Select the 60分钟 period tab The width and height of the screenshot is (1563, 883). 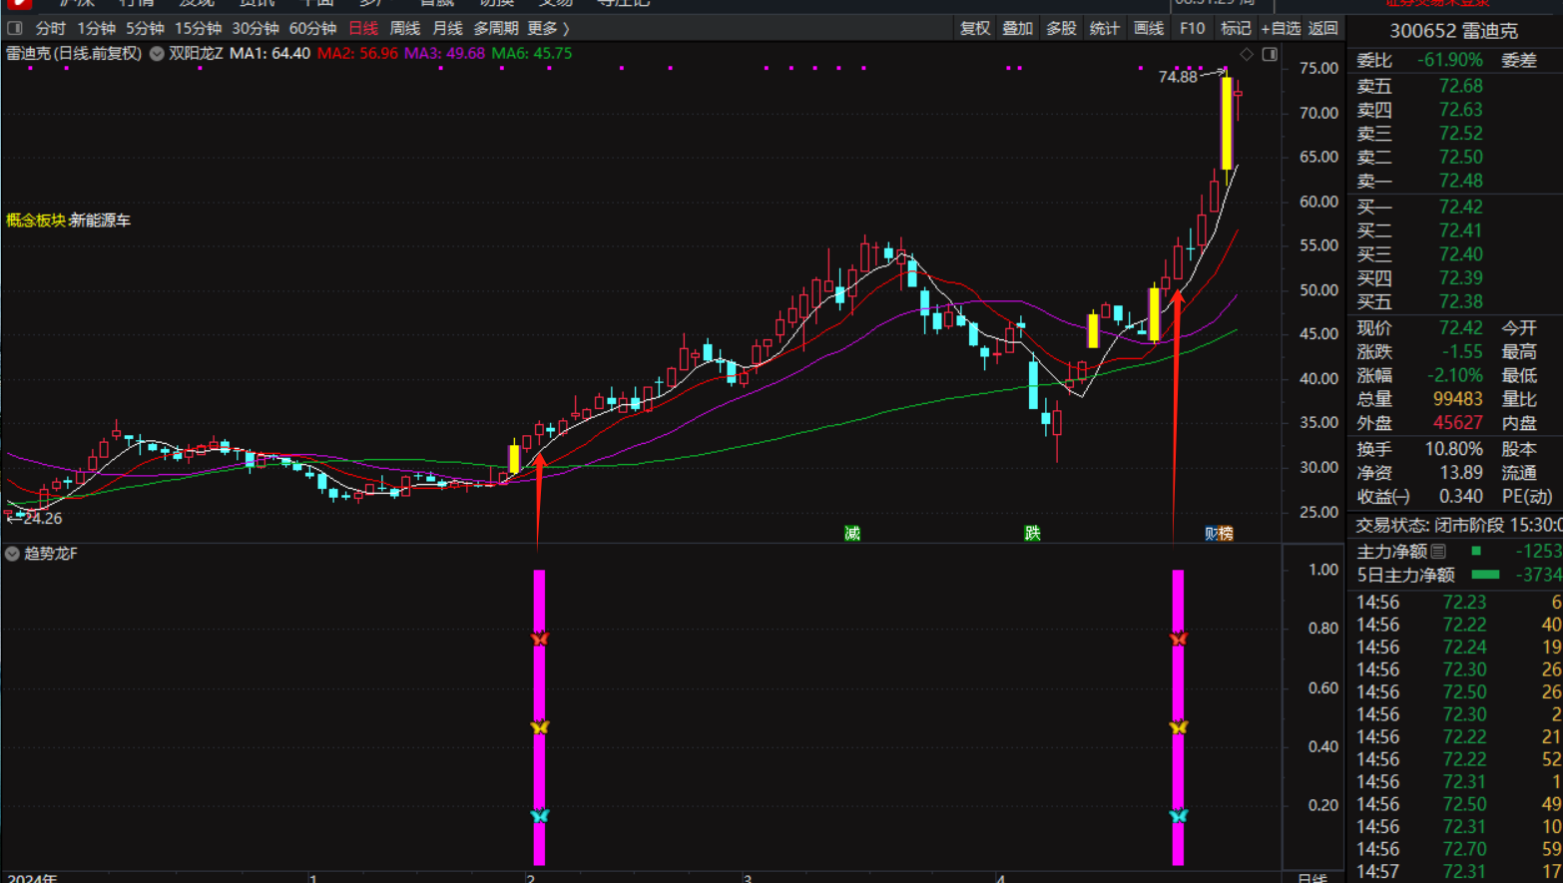tap(312, 28)
